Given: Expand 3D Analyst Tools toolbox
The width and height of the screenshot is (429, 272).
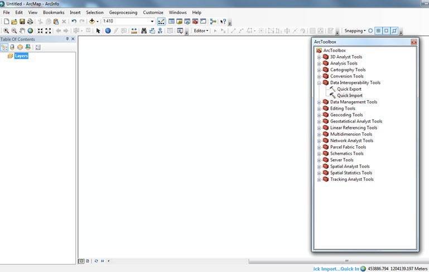Looking at the screenshot, I should coord(319,57).
